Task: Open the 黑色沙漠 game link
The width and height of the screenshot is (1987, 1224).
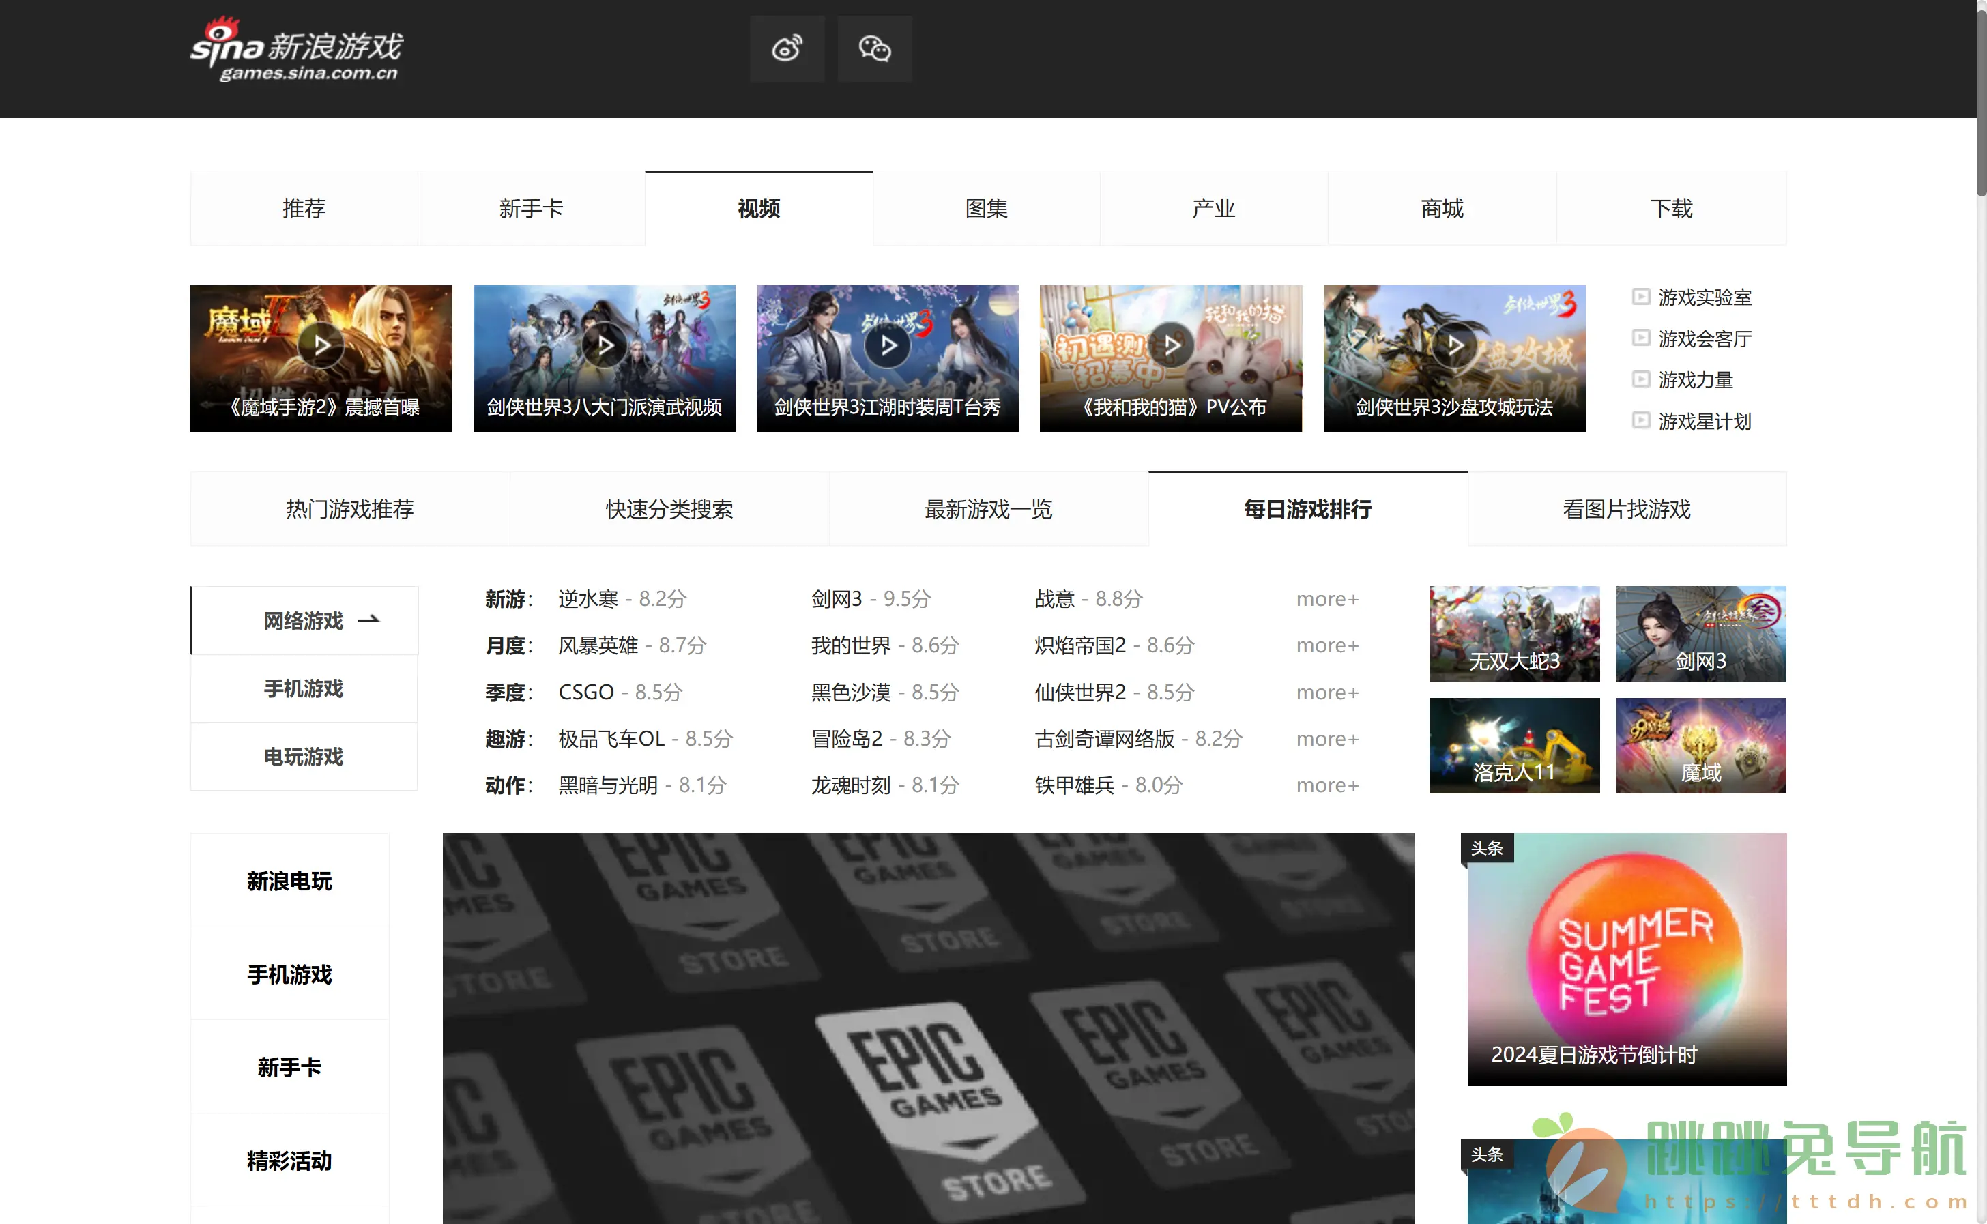Action: click(x=851, y=692)
